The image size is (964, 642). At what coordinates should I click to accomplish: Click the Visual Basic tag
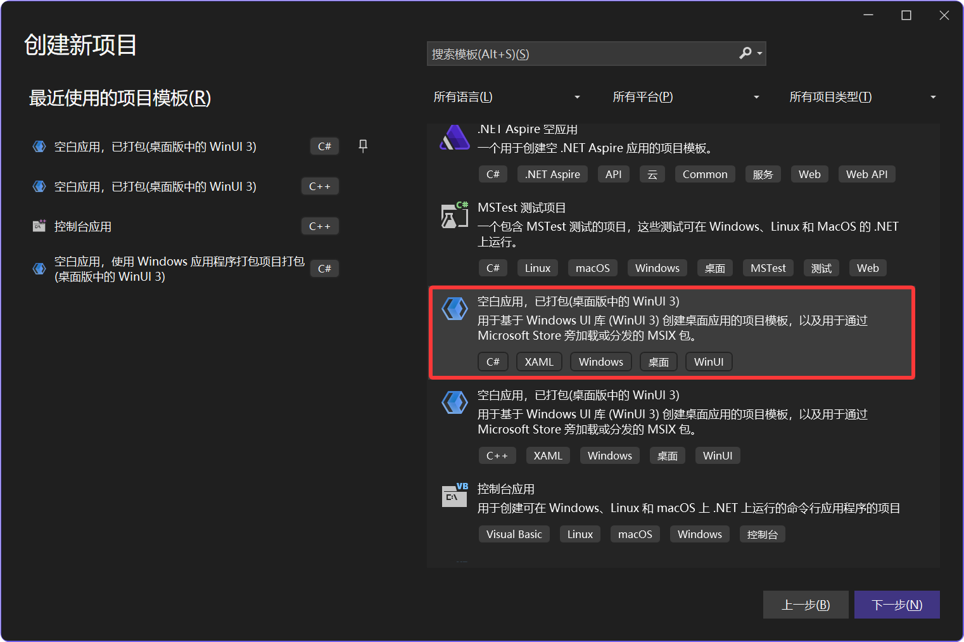[514, 534]
